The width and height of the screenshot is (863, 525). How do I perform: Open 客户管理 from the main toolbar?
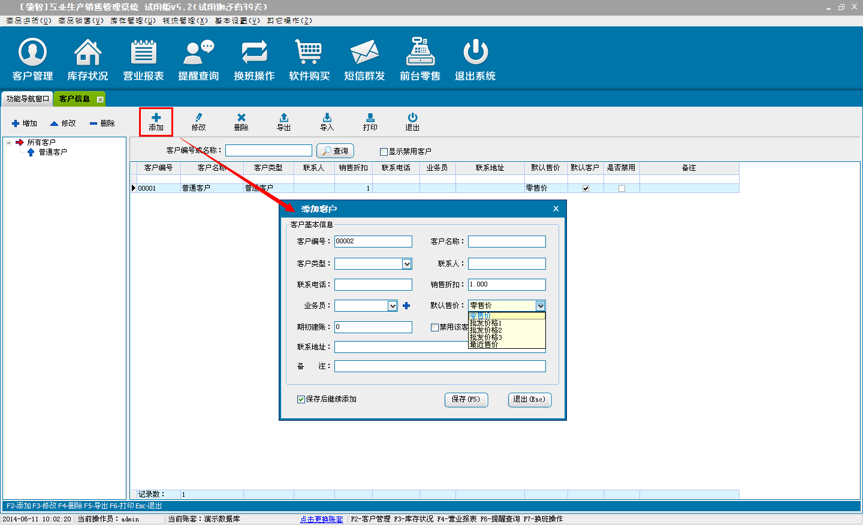click(32, 59)
